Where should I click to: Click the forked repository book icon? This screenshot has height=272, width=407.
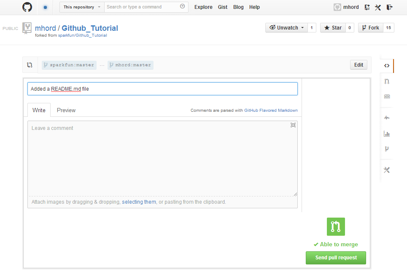point(27,28)
